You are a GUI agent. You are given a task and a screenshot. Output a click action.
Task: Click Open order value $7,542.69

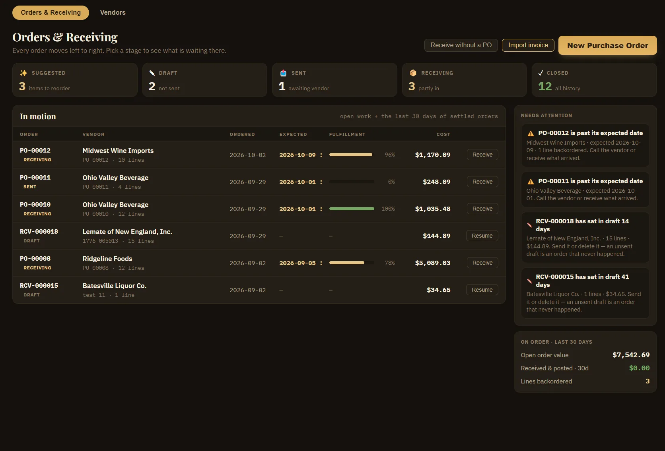point(631,355)
